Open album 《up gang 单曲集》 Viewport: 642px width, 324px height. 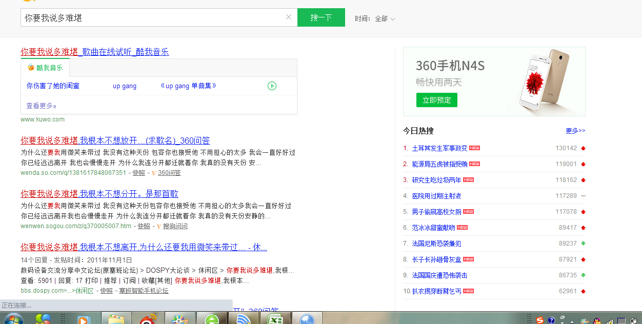click(188, 86)
